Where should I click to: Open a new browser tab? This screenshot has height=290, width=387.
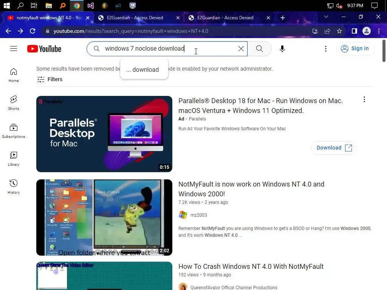click(x=283, y=18)
